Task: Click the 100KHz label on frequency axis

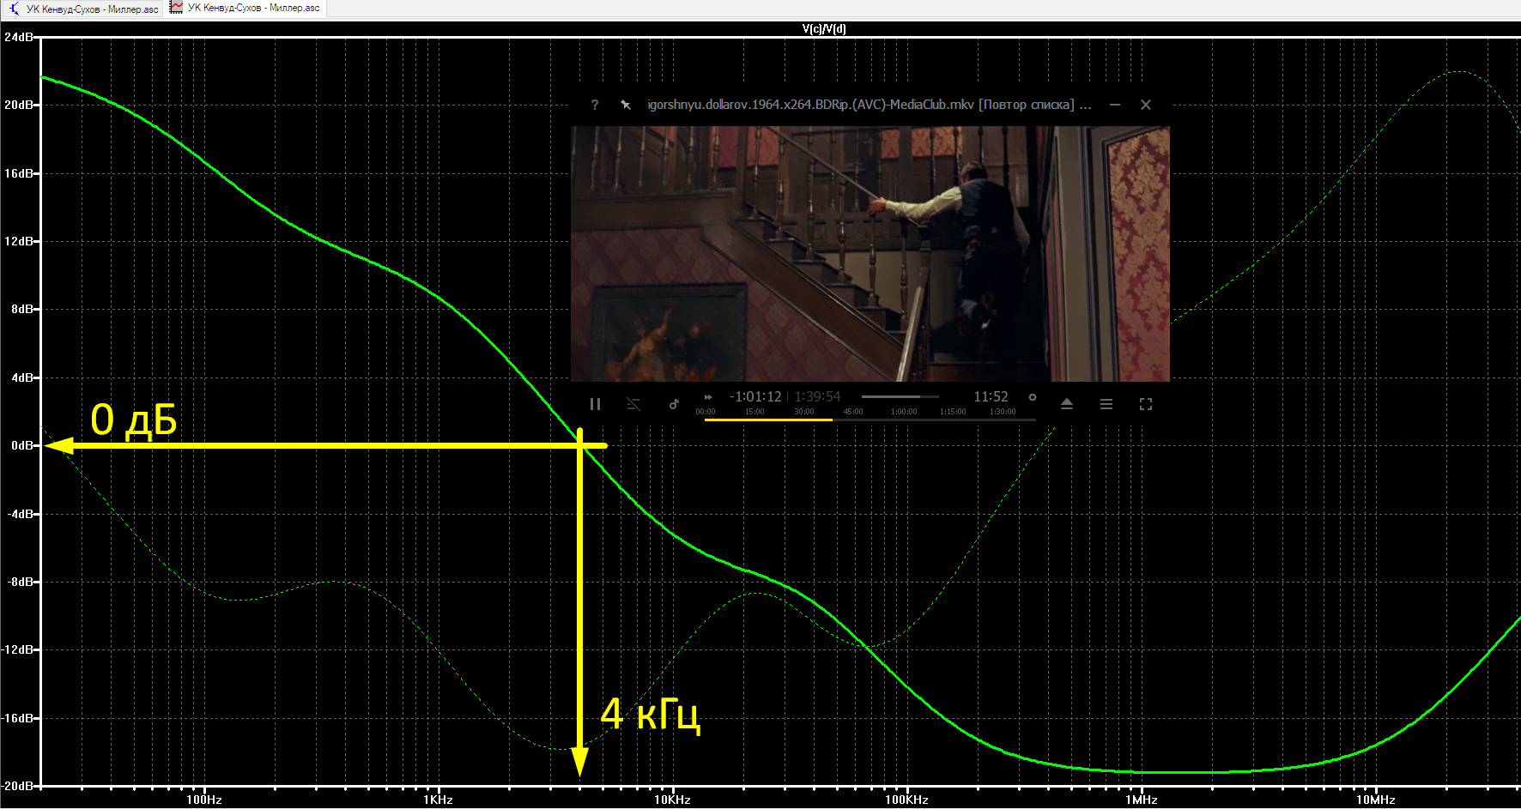Action: (906, 800)
